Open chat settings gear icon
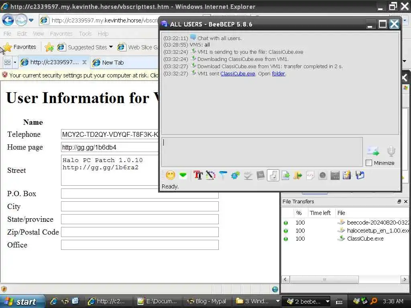411x308 pixels. 235,175
